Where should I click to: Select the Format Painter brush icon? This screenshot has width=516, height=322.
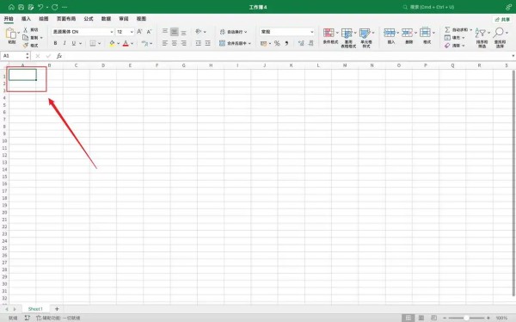[25, 46]
